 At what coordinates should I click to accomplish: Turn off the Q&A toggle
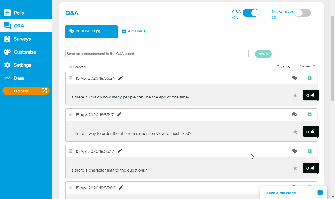click(x=251, y=13)
